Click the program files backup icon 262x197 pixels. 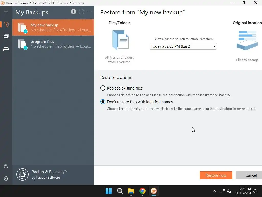[x=23, y=44]
